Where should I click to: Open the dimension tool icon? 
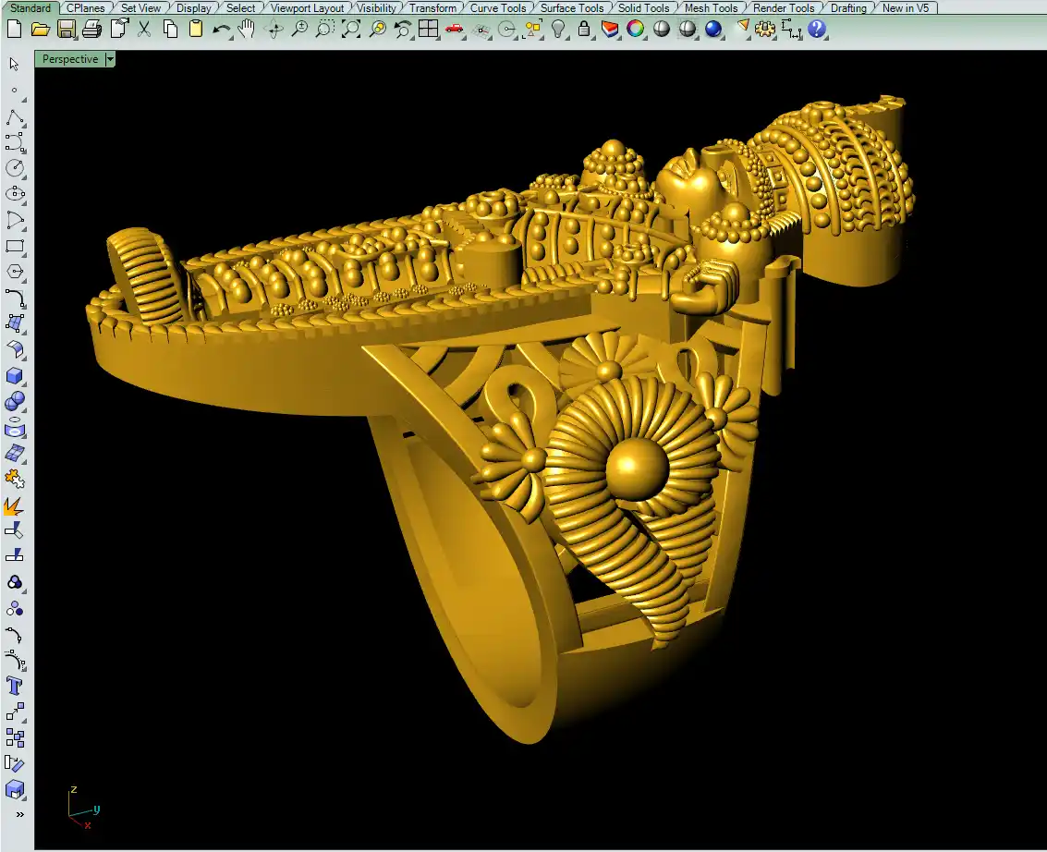coord(791,30)
